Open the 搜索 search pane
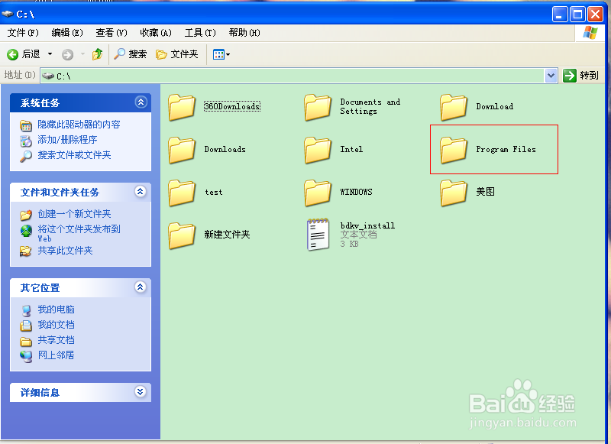 click(130, 54)
